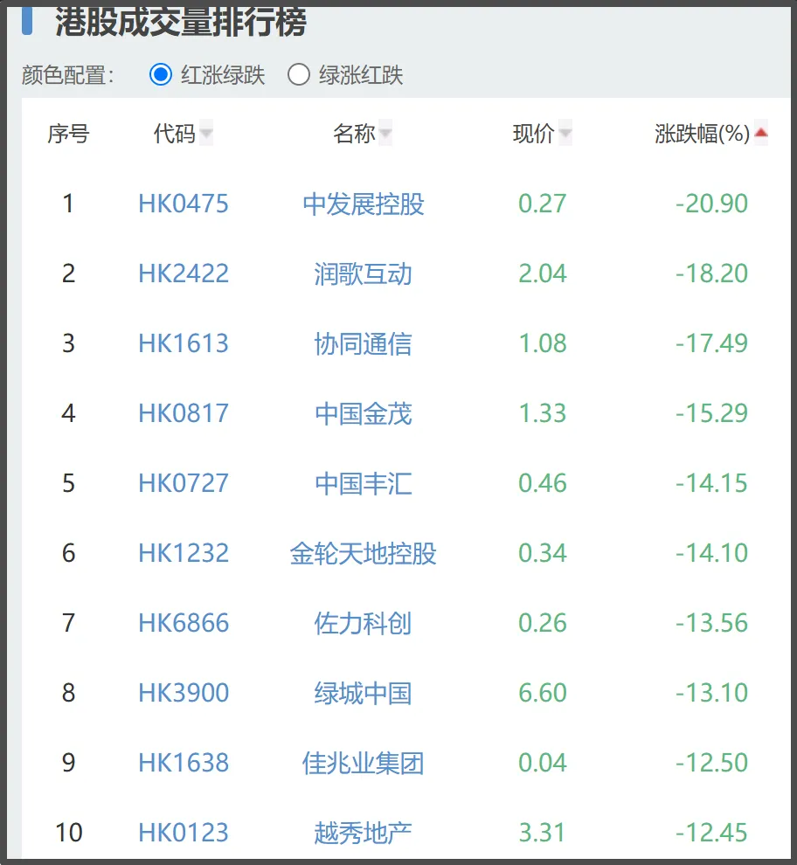The height and width of the screenshot is (865, 797).
Task: Open stock code HK1638
Action: (184, 763)
